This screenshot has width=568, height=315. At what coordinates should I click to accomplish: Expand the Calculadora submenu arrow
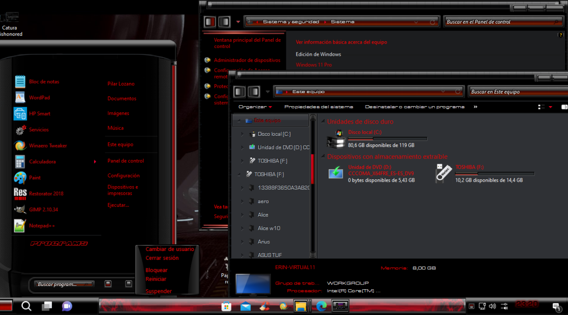(x=95, y=161)
